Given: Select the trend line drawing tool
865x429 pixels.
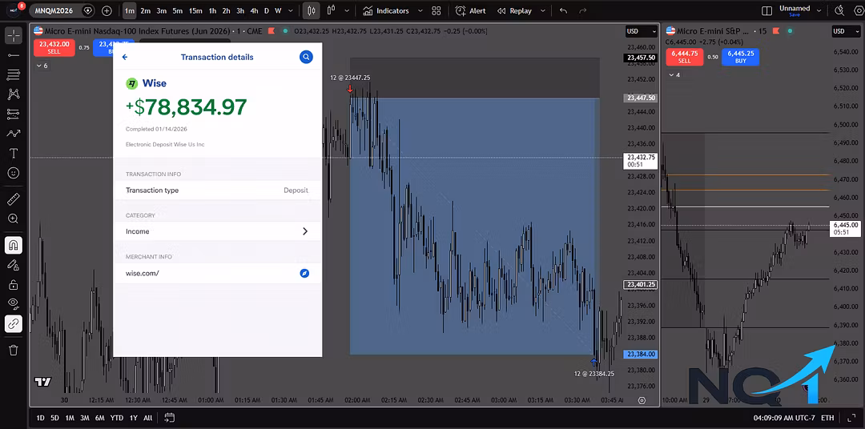Looking at the screenshot, I should click(x=14, y=55).
